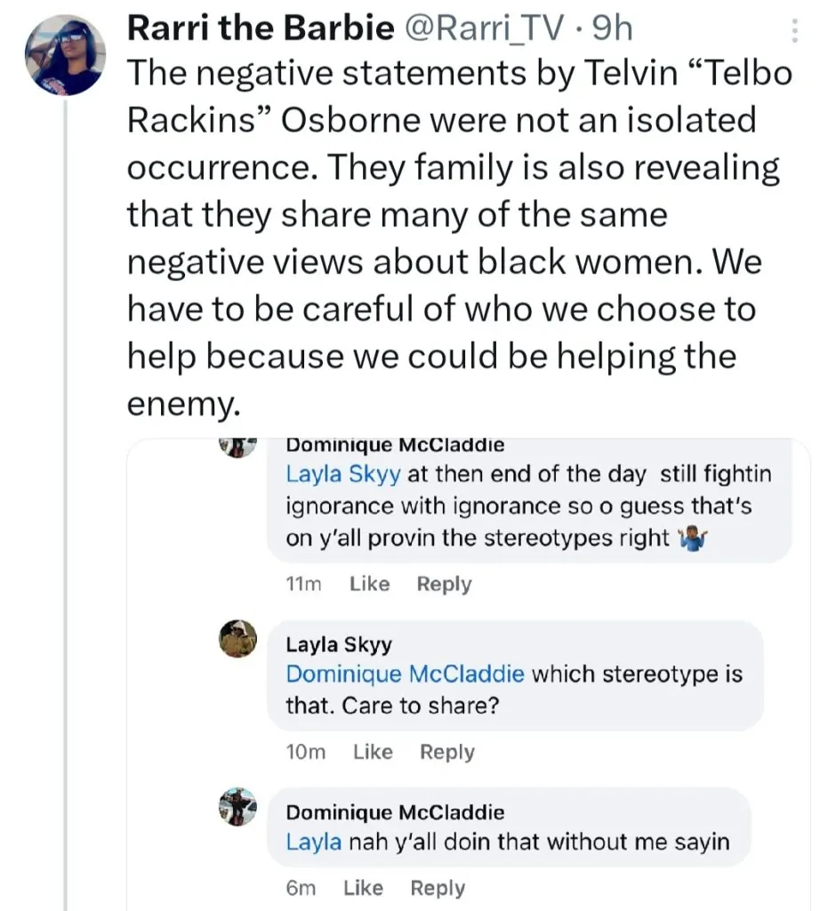Click the blue Layla mention in the last comment

point(313,842)
